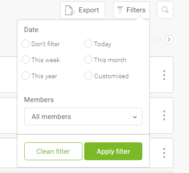Click the Export button label
The width and height of the screenshot is (189, 173).
click(x=89, y=10)
